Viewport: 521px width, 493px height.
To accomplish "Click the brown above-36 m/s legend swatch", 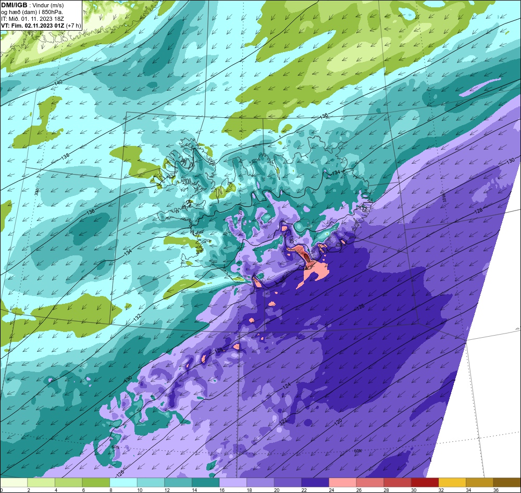I will [x=507, y=483].
